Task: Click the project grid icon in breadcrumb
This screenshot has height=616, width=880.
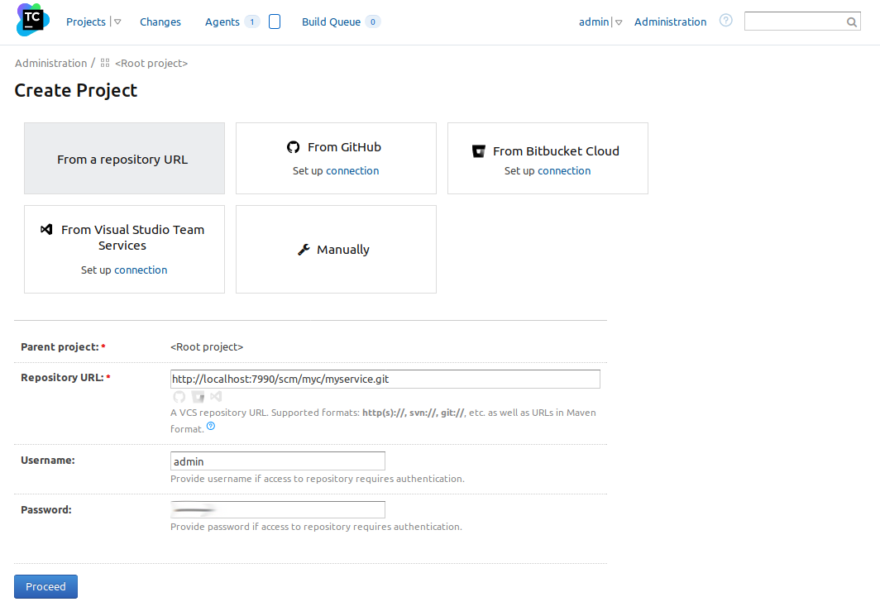Action: tap(105, 63)
